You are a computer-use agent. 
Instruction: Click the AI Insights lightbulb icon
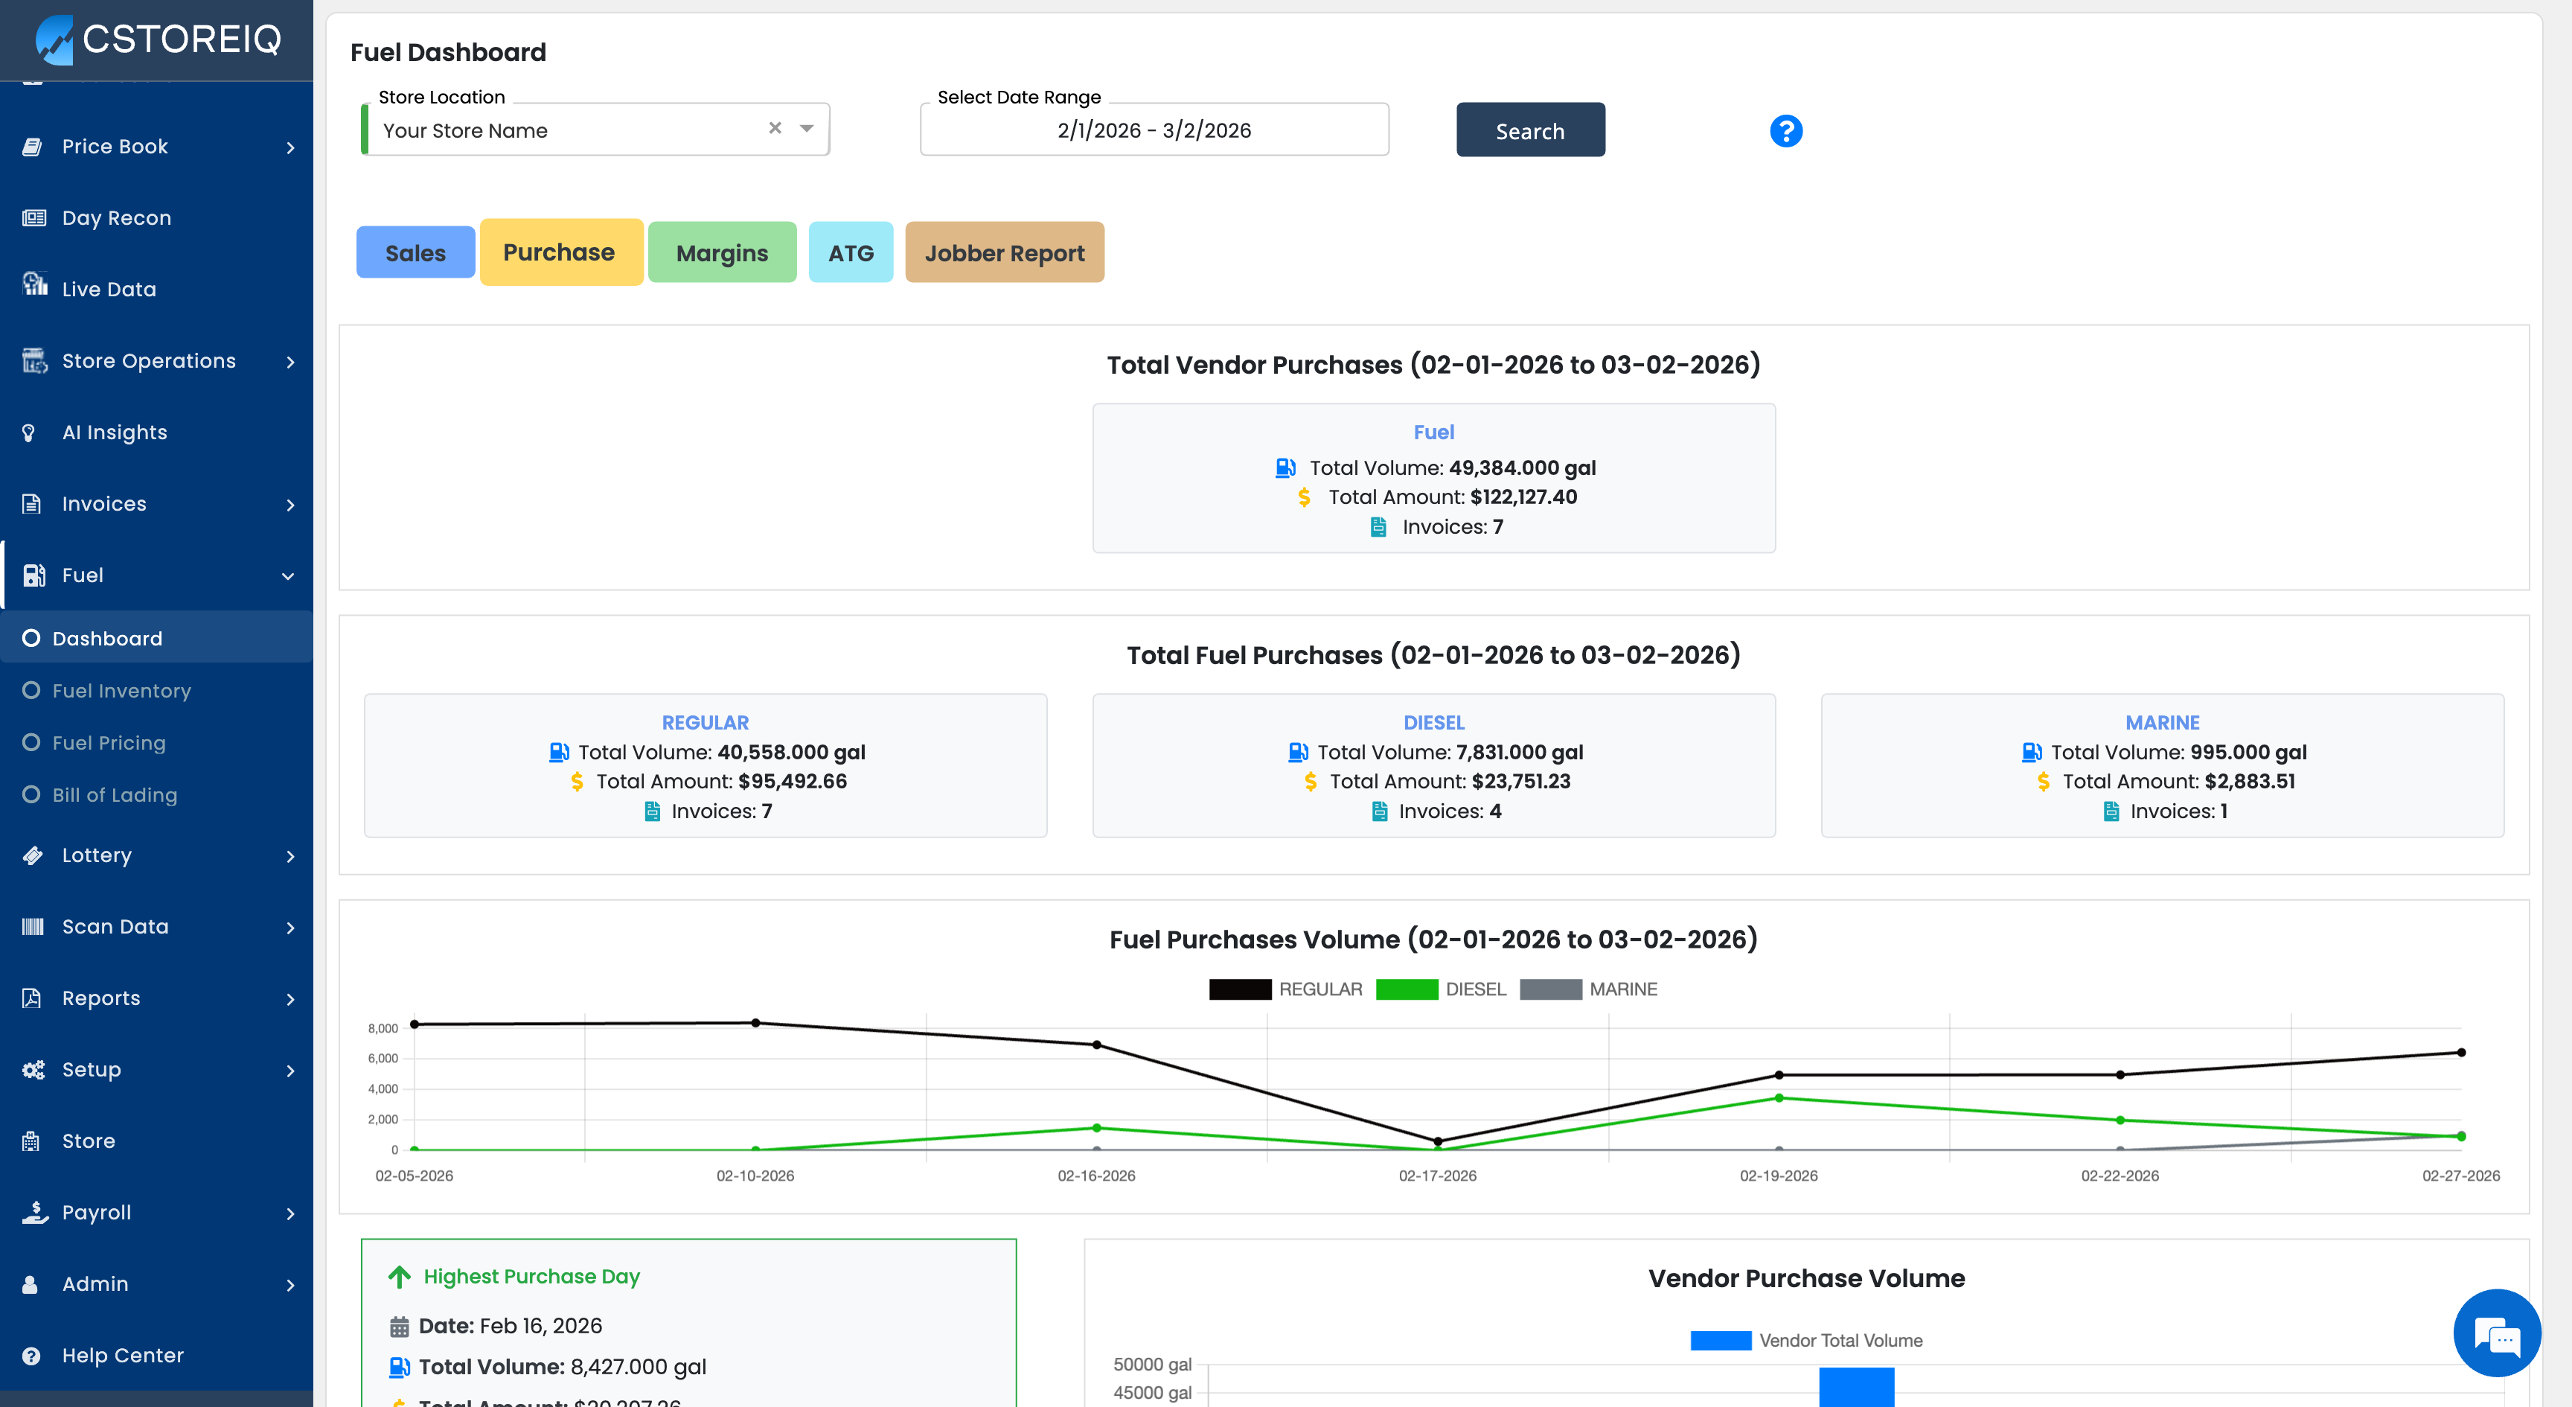pos(30,433)
